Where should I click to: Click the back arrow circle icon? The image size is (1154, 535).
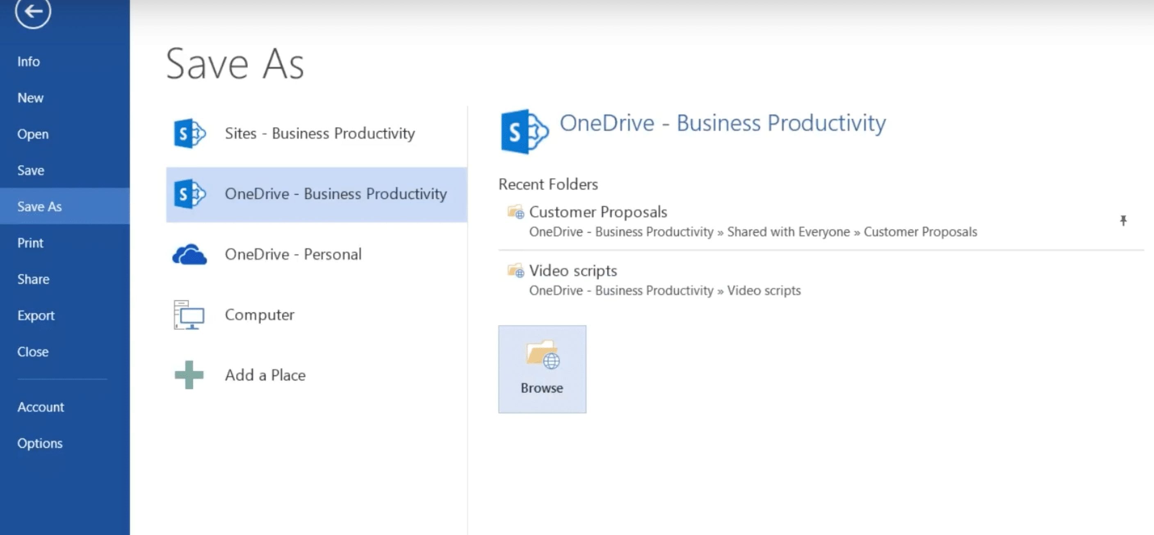(x=33, y=11)
